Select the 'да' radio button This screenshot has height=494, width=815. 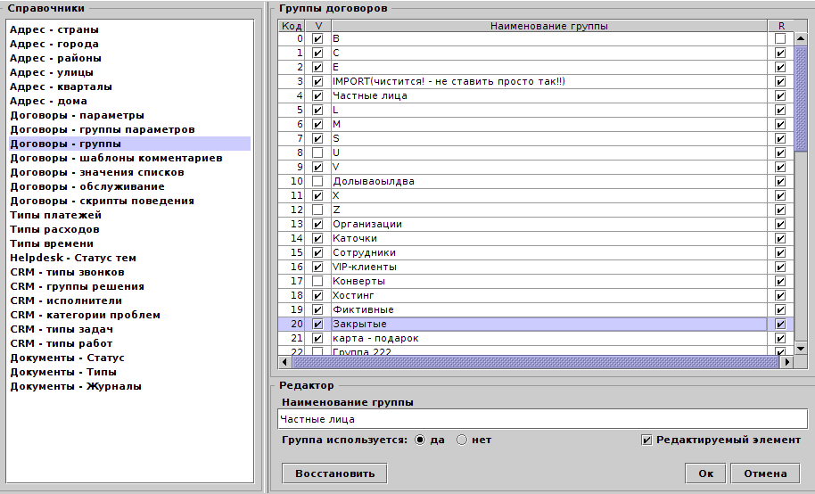pyautogui.click(x=420, y=440)
